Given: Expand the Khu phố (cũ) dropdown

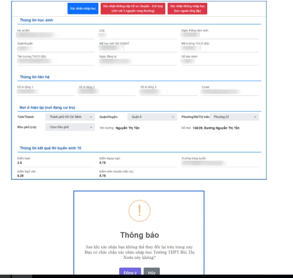Looking at the screenshot, I should 71,127.
